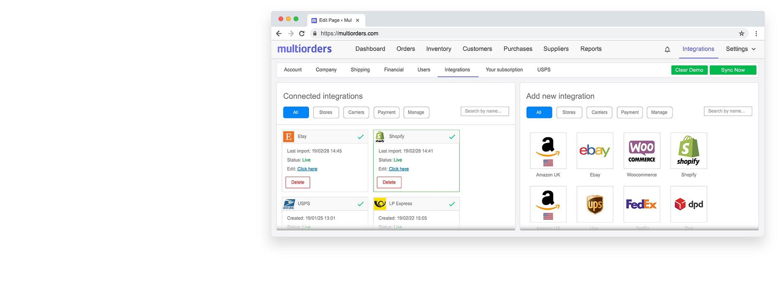Expand the Settings dropdown
Image resolution: width=782 pixels, height=284 pixels.
pos(741,49)
